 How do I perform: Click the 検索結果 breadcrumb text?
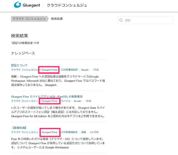(57, 19)
